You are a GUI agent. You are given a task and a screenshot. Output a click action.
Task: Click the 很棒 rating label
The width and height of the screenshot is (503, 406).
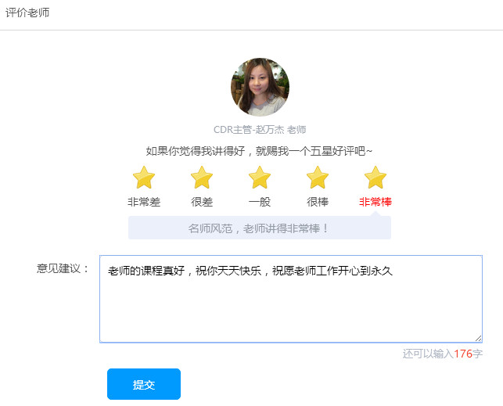tap(318, 202)
